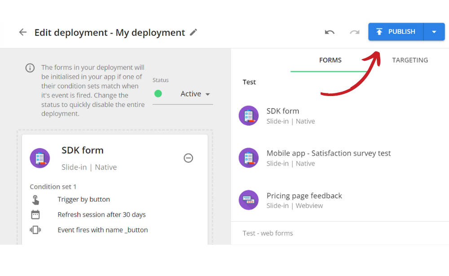Click the PUBLISH button

point(396,31)
